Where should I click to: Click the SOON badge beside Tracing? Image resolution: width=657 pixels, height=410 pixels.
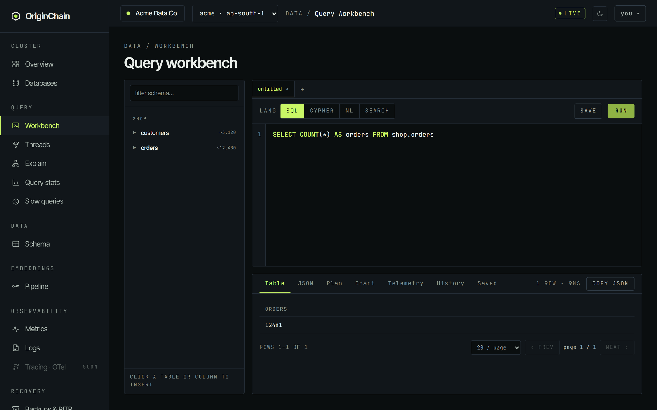tap(90, 367)
